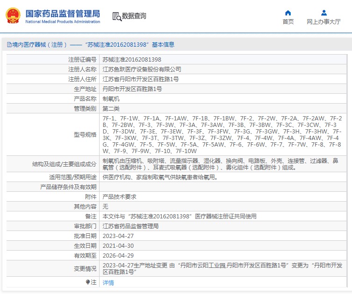Click the 数据查询 magnifier document icon
The height and width of the screenshot is (294, 352).
pyautogui.click(x=116, y=16)
